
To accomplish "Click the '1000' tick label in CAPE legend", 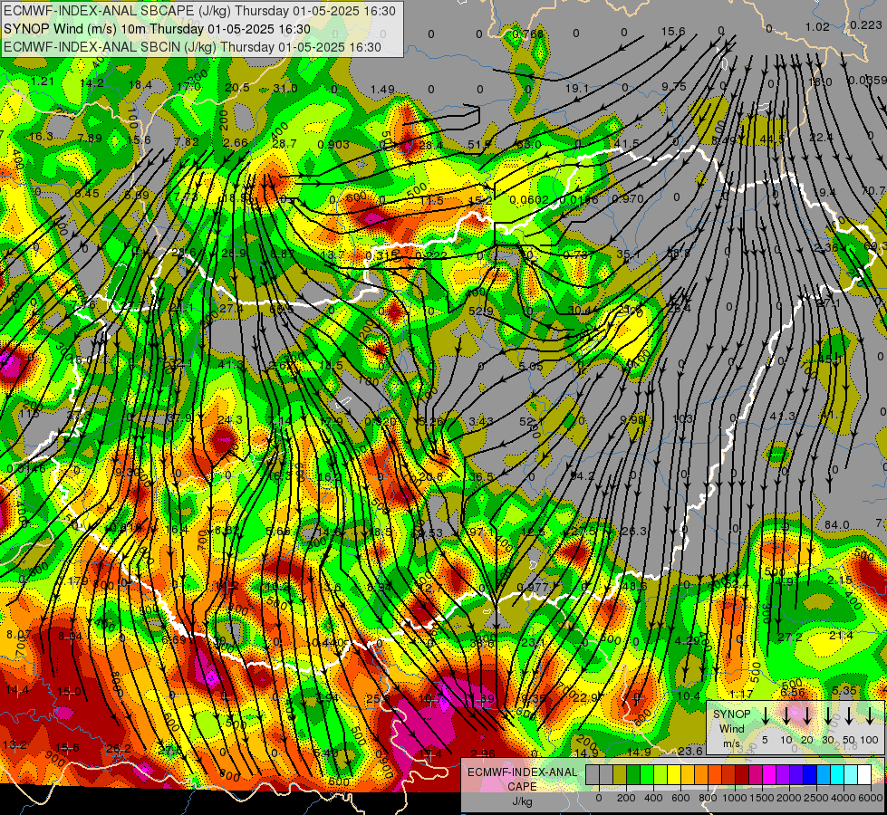I will (735, 798).
